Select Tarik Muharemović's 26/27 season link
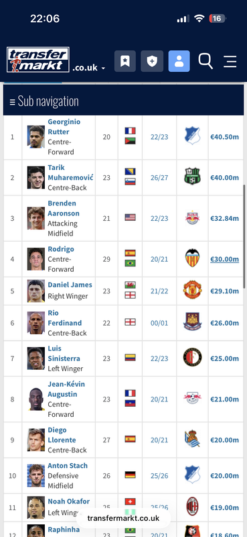247x537 pixels. tap(159, 178)
